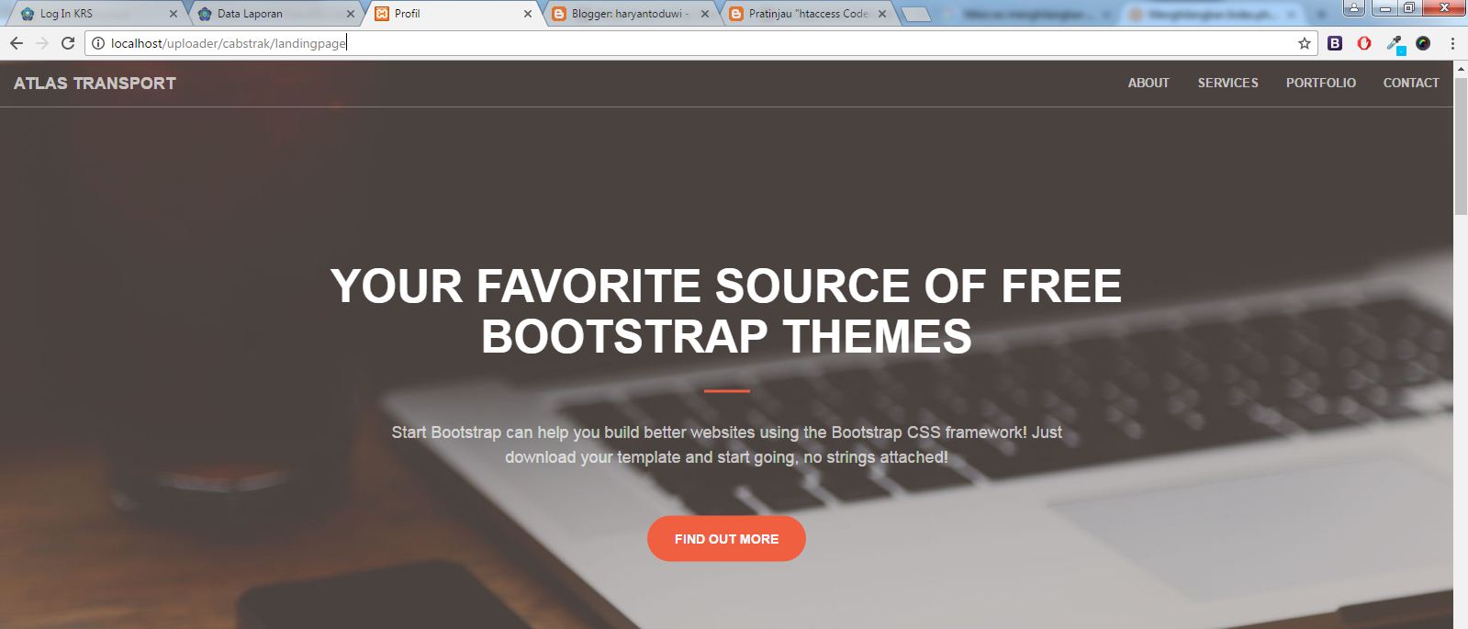Reload the page with refresh icon
This screenshot has width=1468, height=629.
click(68, 43)
